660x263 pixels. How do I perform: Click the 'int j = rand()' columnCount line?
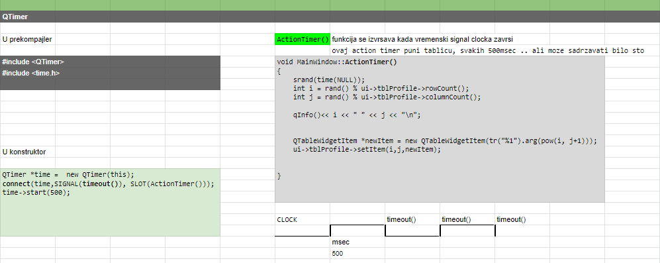pyautogui.click(x=387, y=97)
